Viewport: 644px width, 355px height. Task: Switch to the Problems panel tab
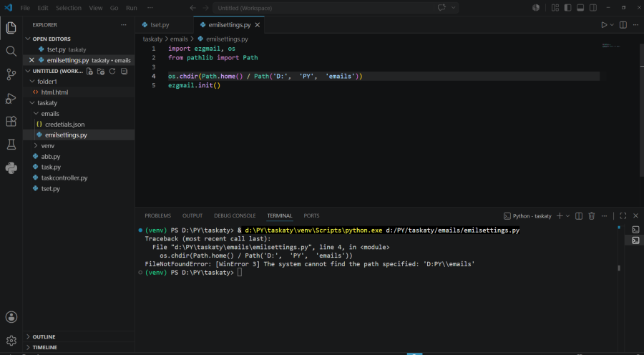tap(157, 215)
